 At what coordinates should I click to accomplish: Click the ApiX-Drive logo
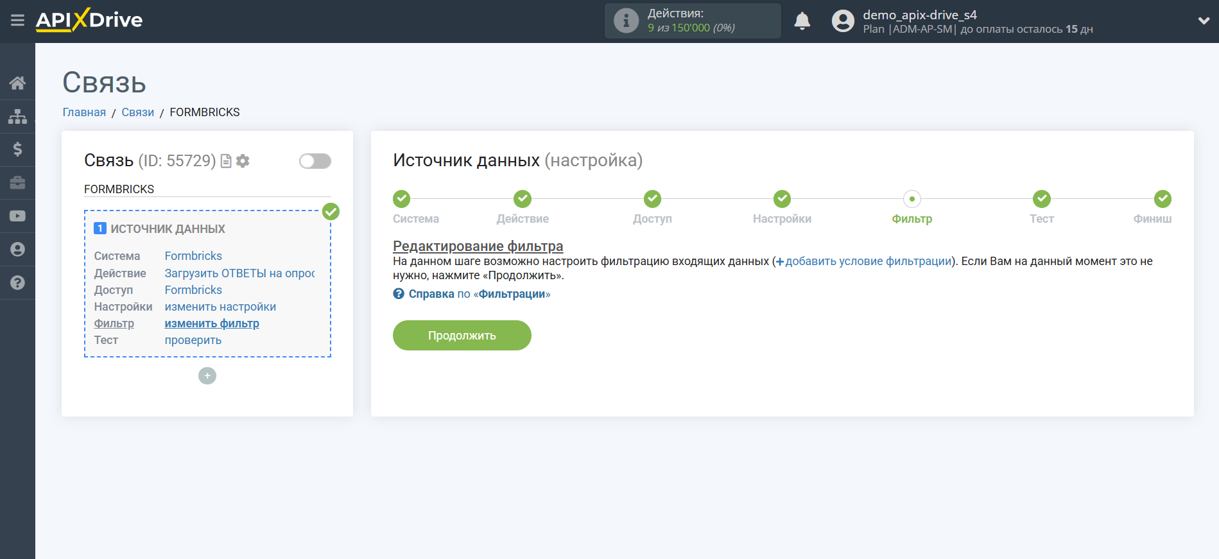pos(89,20)
